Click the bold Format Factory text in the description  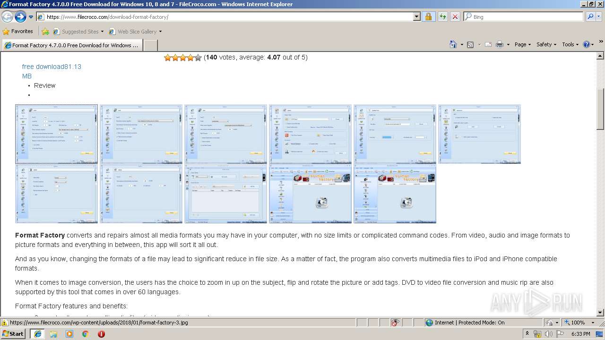pos(40,235)
